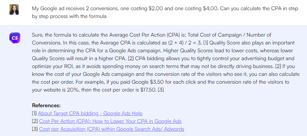307x136 pixels.
Task: Open the Cost per Acquisition Search Ads link
Action: 111,129
